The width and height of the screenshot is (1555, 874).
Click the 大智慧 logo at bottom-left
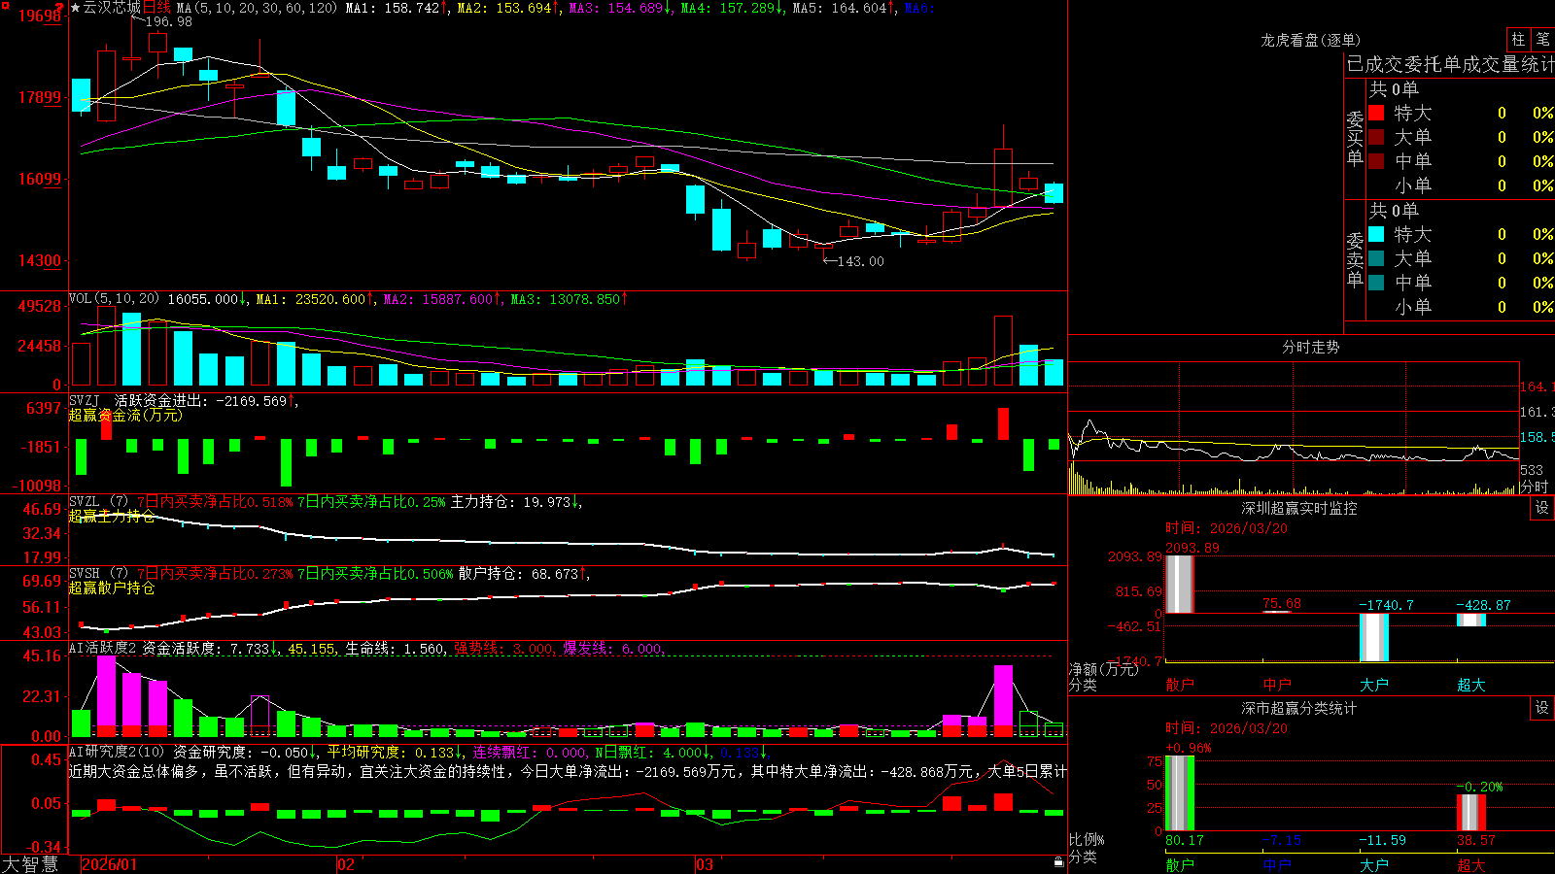pyautogui.click(x=30, y=864)
